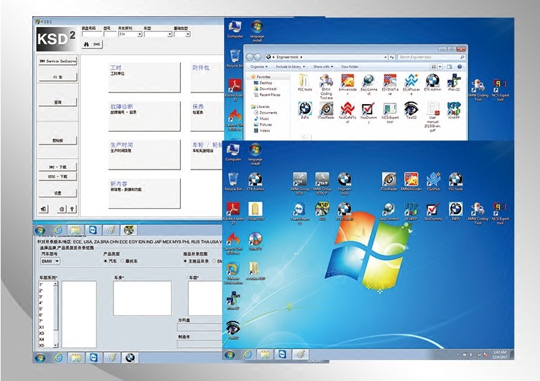Open FSC tools folder in Engineer tools window
The width and height of the screenshot is (540, 381).
point(304,82)
